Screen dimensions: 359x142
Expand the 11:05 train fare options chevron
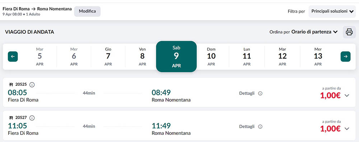[x=347, y=129]
